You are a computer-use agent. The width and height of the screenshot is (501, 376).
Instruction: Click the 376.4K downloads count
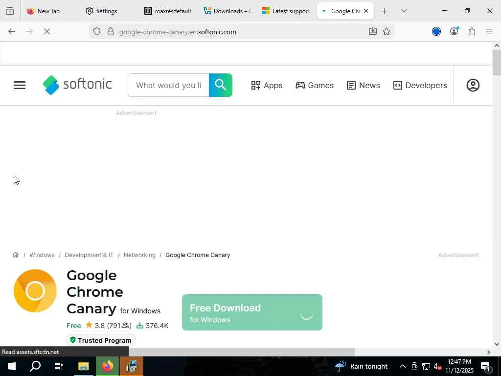(x=153, y=326)
